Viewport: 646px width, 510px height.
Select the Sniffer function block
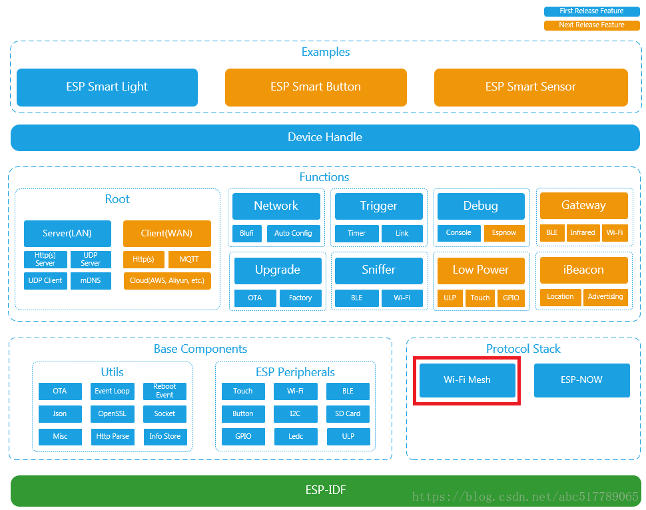(x=379, y=271)
